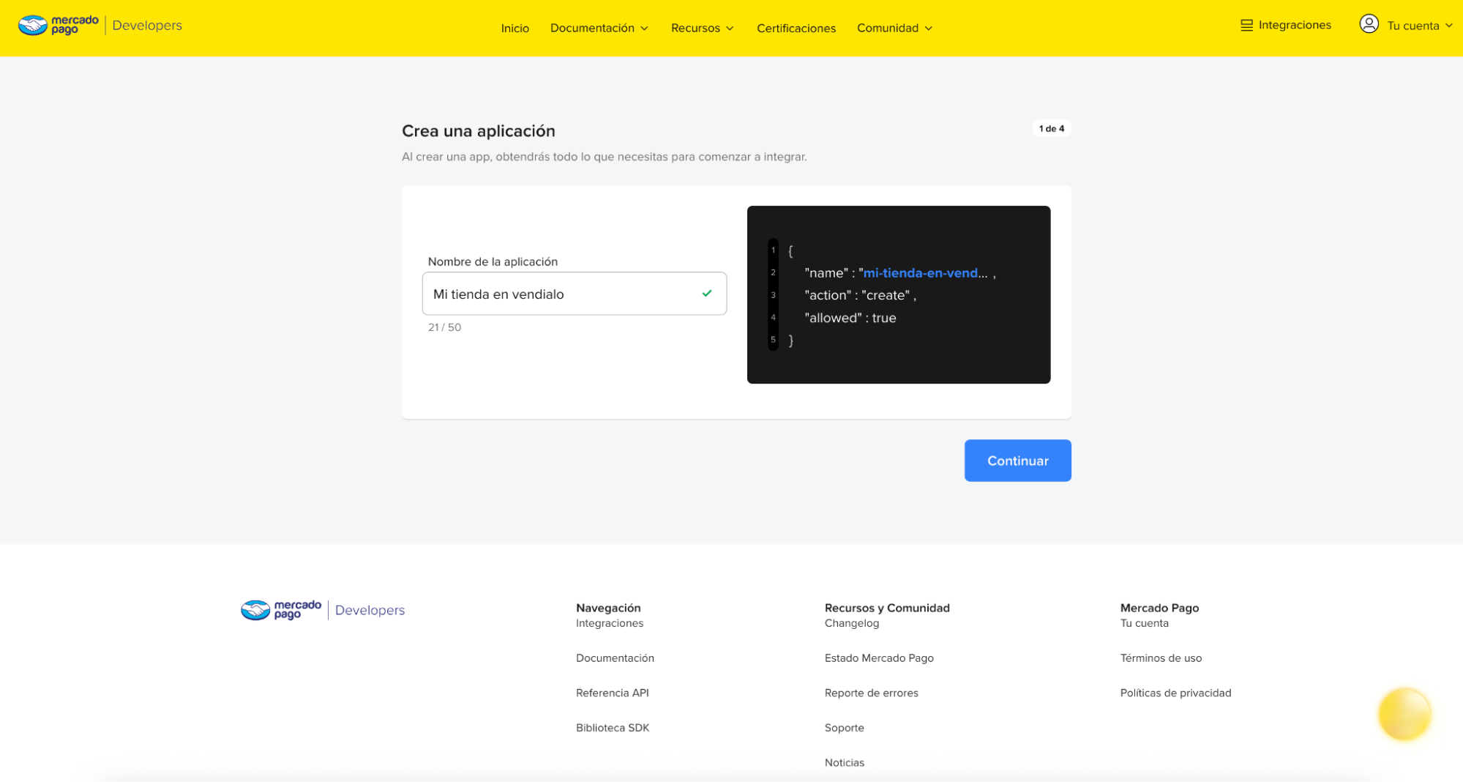Open footer Estado Mercado Pago link
This screenshot has width=1463, height=782.
click(x=878, y=658)
